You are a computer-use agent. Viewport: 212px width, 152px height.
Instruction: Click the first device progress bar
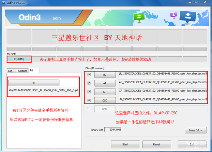tap(19, 48)
